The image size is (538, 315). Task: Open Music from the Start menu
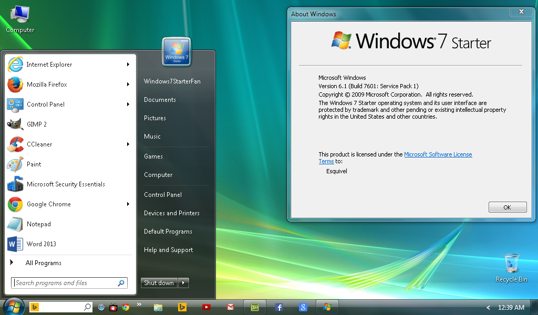[x=152, y=136]
